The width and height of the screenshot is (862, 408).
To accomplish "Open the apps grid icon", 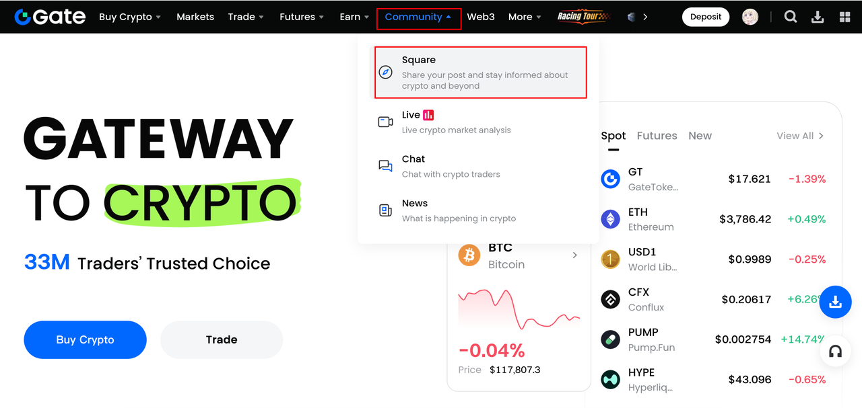I will click(x=845, y=17).
